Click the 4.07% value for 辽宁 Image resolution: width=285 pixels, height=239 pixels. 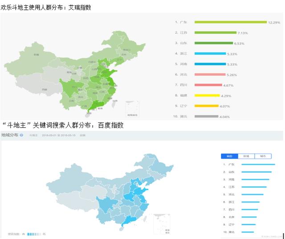(224, 106)
